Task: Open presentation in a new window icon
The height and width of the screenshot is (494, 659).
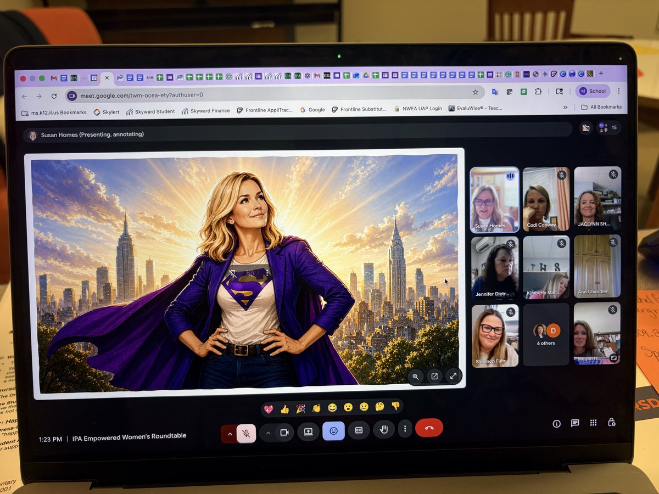Action: point(434,376)
